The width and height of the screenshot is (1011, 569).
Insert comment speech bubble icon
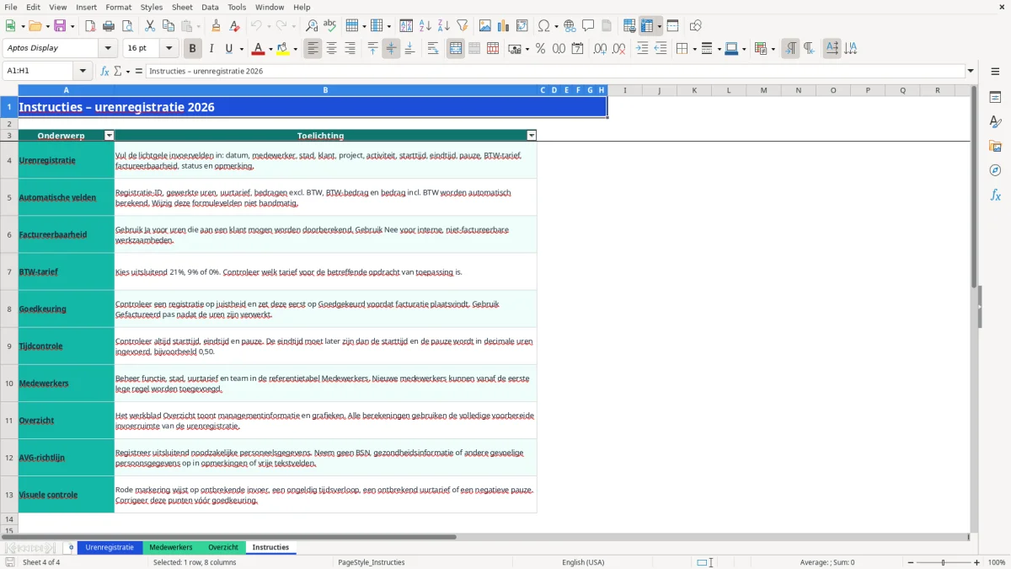coord(588,26)
